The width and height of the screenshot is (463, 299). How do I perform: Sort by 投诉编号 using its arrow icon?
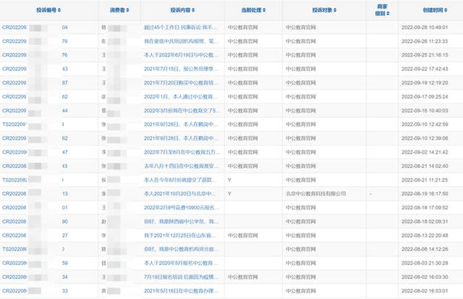coord(59,10)
